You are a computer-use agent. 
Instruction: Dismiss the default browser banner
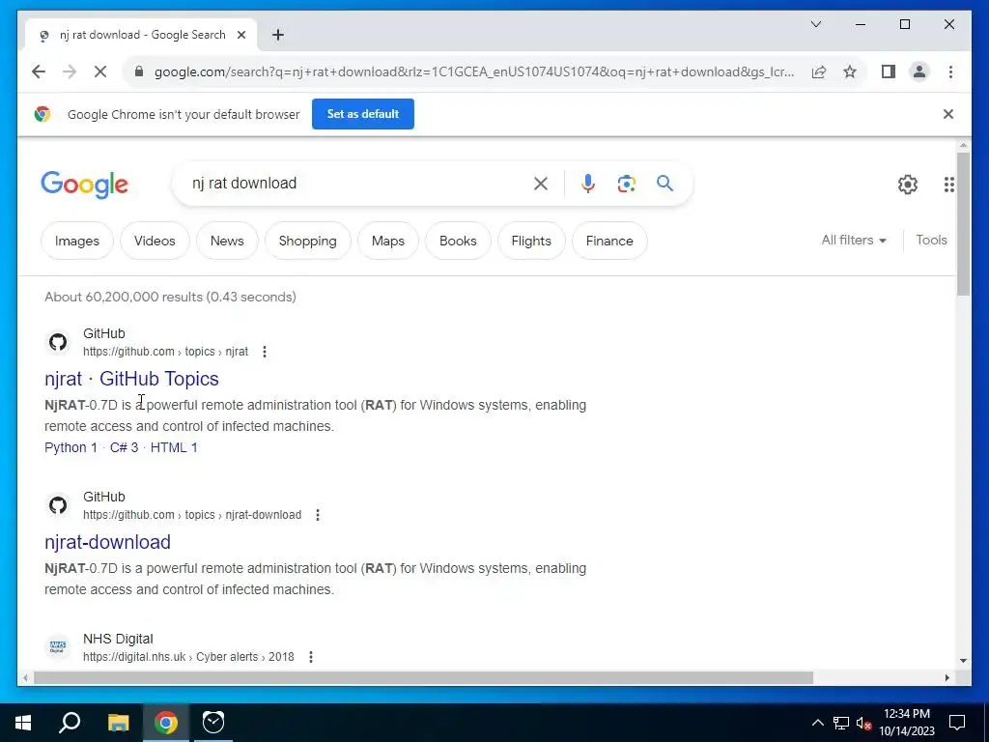tap(947, 114)
